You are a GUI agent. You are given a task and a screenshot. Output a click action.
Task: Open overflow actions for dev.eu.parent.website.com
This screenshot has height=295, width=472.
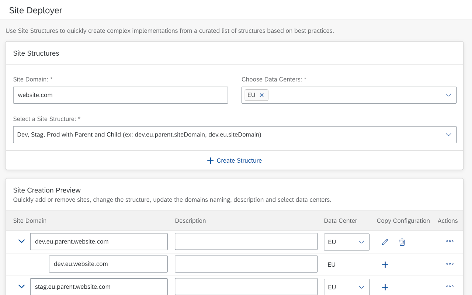pyautogui.click(x=450, y=241)
